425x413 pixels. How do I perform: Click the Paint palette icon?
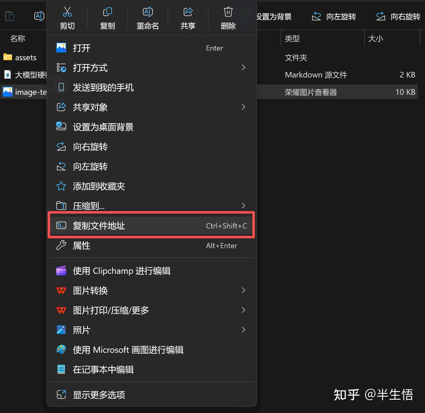[x=61, y=349]
